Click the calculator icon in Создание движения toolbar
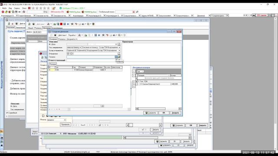This screenshot has height=156, width=278. [x=96, y=35]
